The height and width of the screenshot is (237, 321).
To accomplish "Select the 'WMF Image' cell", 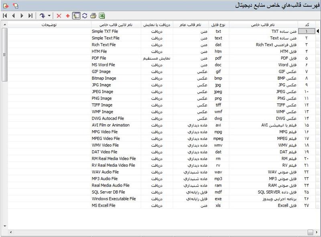I will tap(116, 112).
